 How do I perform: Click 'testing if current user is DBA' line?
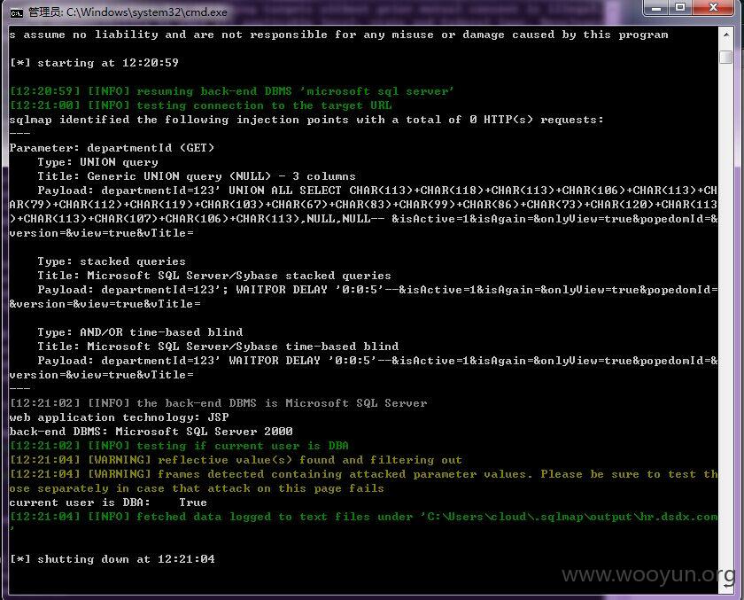179,446
